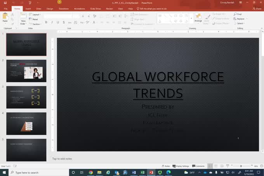Open Shape Outline options

coord(221,19)
